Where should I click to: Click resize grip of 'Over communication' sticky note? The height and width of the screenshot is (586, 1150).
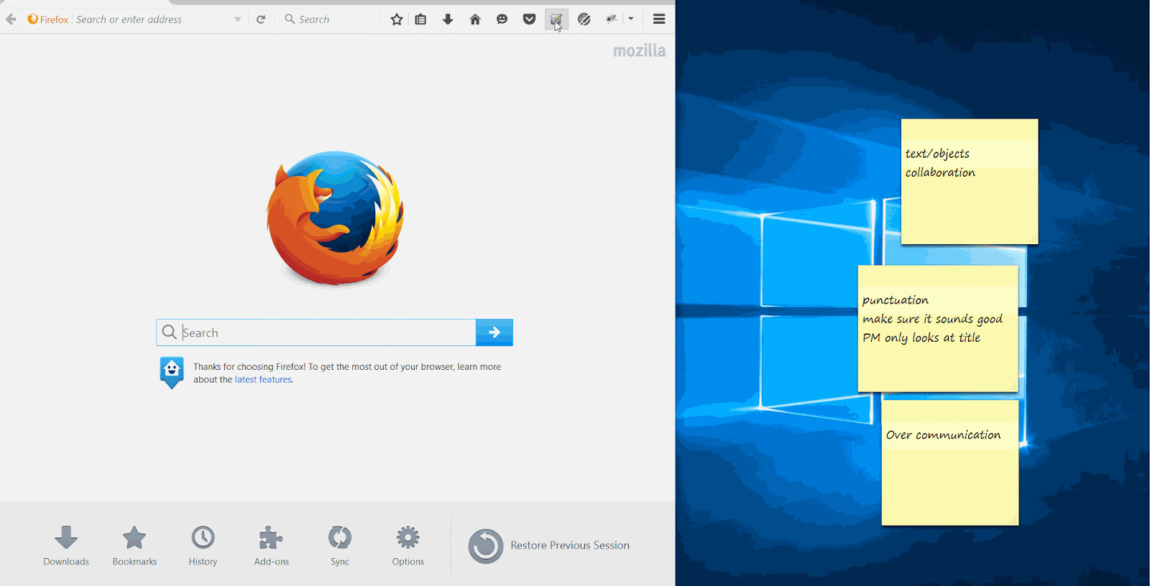click(1013, 521)
